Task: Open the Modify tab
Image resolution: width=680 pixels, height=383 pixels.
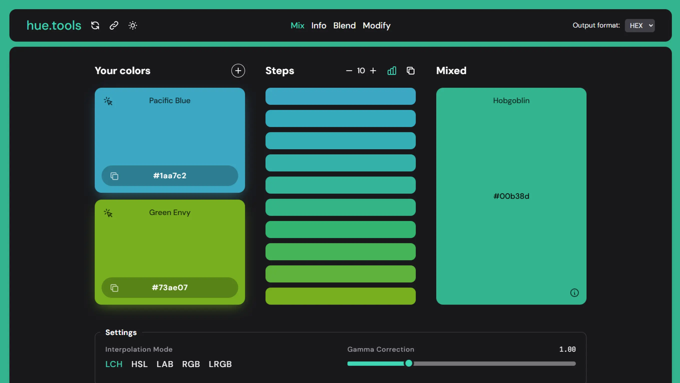Action: 376,26
